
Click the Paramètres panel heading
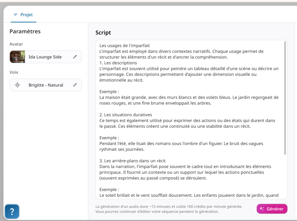pyautogui.click(x=25, y=32)
